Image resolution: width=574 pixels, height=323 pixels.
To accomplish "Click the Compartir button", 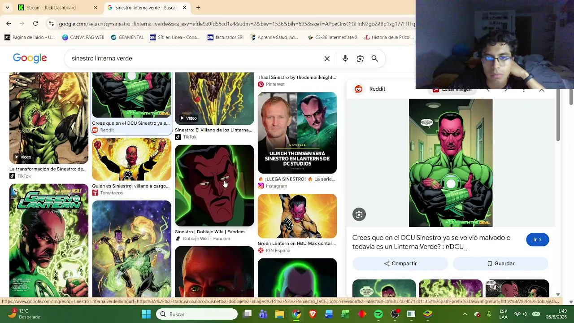I will click(x=400, y=263).
